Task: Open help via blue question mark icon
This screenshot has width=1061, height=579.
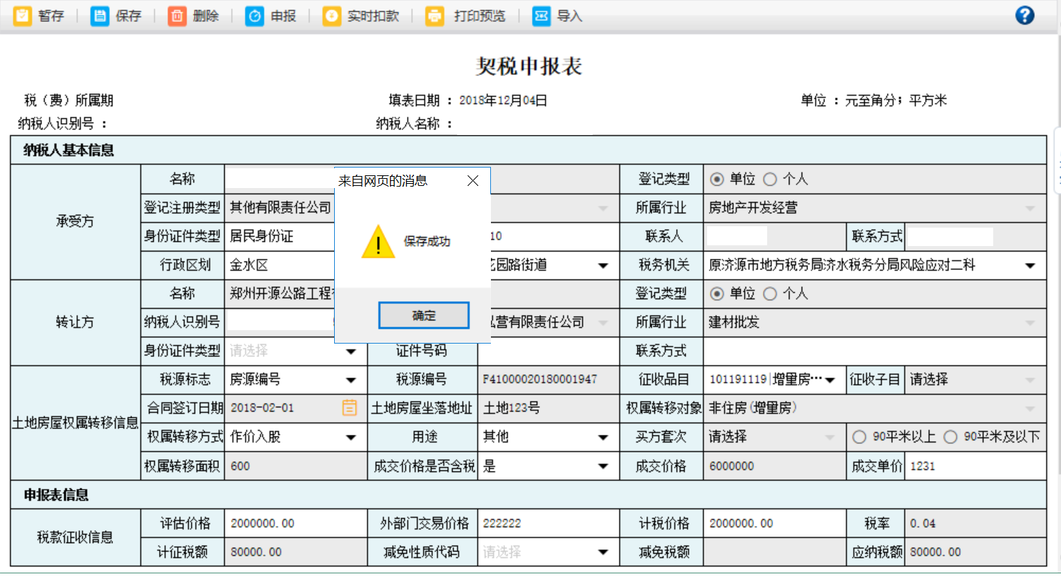Action: [x=1024, y=15]
